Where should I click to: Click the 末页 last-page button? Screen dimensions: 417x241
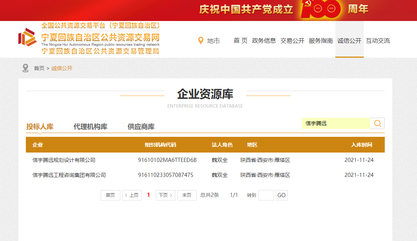pos(187,195)
